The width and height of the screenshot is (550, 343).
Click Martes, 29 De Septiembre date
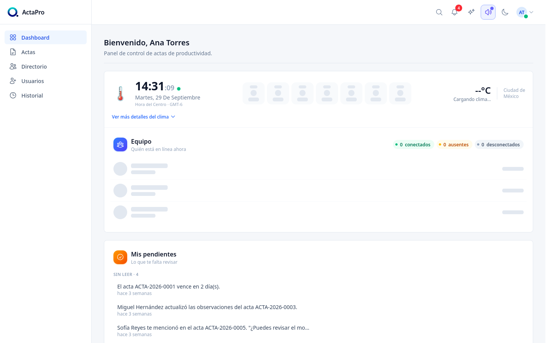coord(168,98)
